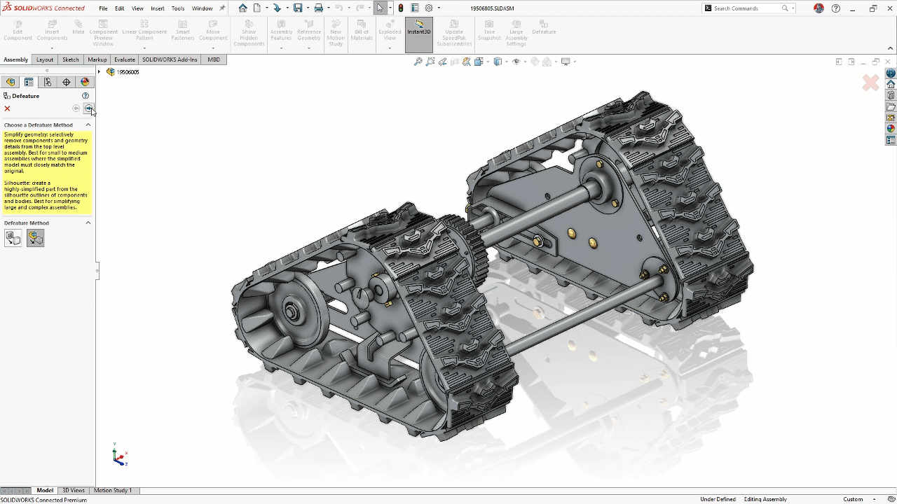Expand the 19506805 assembly tree node
The height and width of the screenshot is (504, 897).
pos(100,72)
